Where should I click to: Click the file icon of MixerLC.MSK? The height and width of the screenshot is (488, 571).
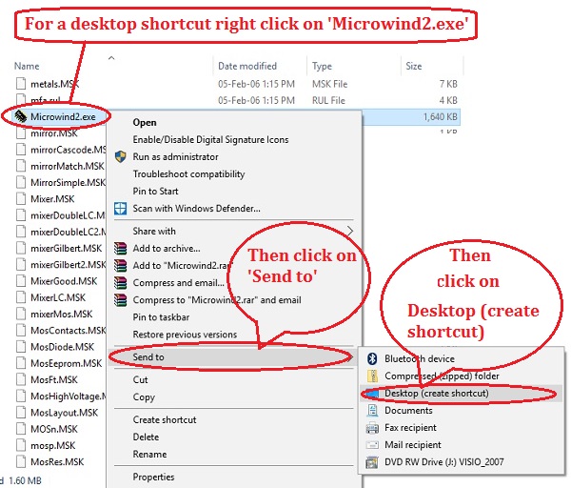[x=21, y=297]
